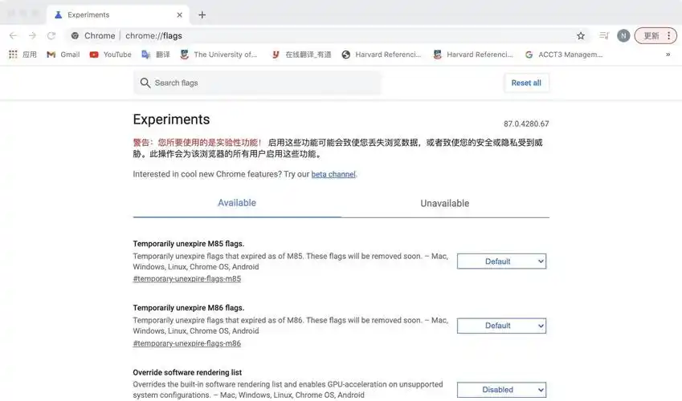Screen dimensions: 682x401
Task: Open the Gmail bookmark
Action: click(63, 55)
